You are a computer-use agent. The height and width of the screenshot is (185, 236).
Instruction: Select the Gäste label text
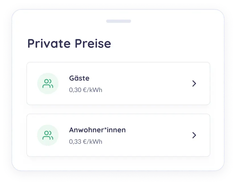pos(79,78)
